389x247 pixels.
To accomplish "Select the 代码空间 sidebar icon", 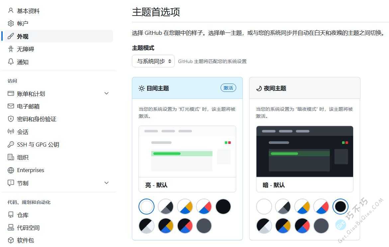I will click(11, 227).
